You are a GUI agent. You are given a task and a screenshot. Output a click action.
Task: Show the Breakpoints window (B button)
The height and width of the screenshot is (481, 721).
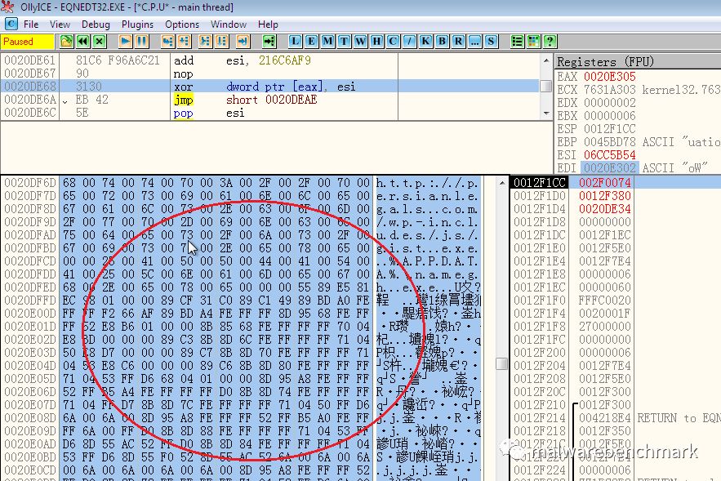442,41
